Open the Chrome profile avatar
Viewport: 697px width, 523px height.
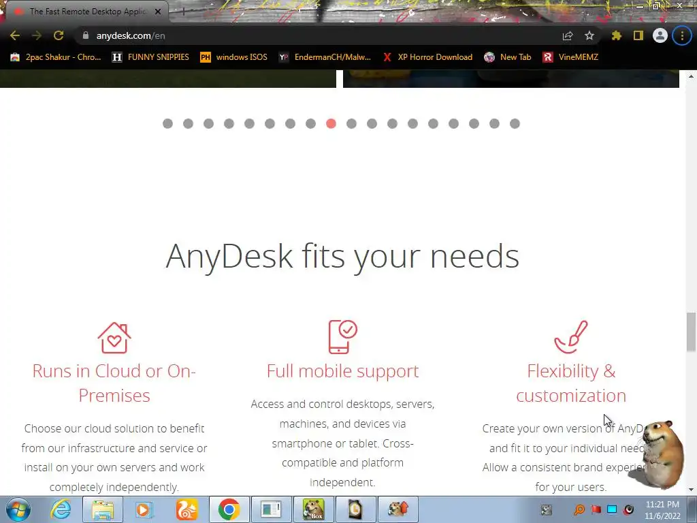tap(660, 35)
